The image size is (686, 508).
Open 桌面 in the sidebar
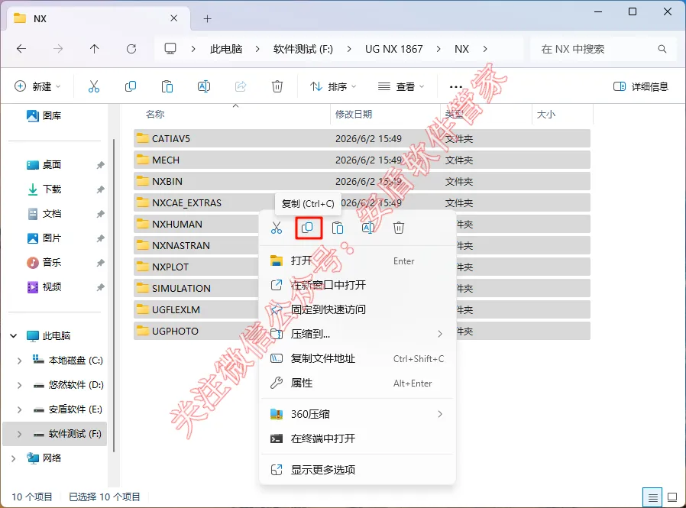[52, 165]
